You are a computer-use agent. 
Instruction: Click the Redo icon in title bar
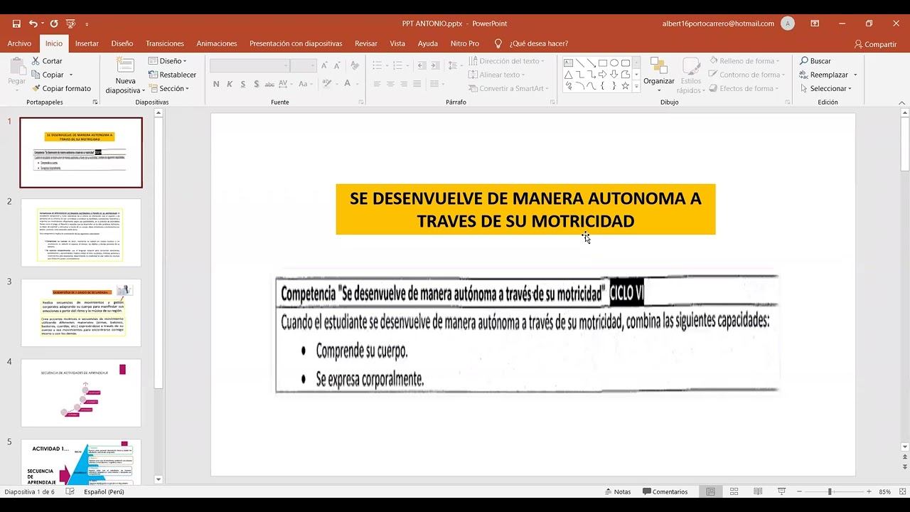click(x=54, y=23)
